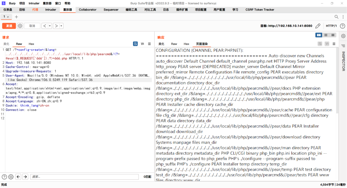Toggle request word wrap icon
This screenshot has height=188, width=347.
pos(135,44)
